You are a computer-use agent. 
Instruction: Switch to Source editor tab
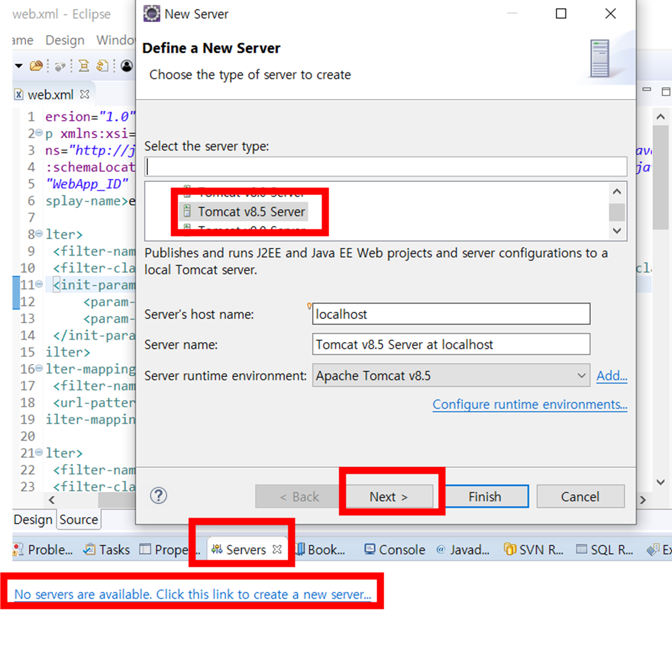pyautogui.click(x=79, y=520)
